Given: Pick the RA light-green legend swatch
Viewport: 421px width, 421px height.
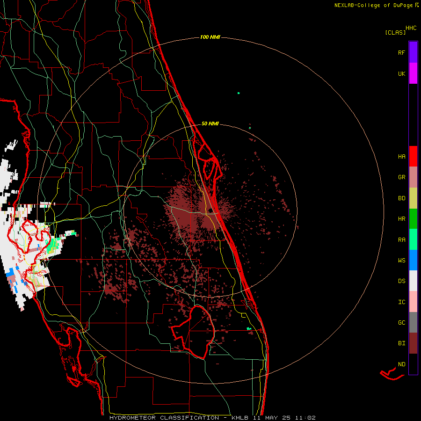Looking at the screenshot, I should coord(413,240).
